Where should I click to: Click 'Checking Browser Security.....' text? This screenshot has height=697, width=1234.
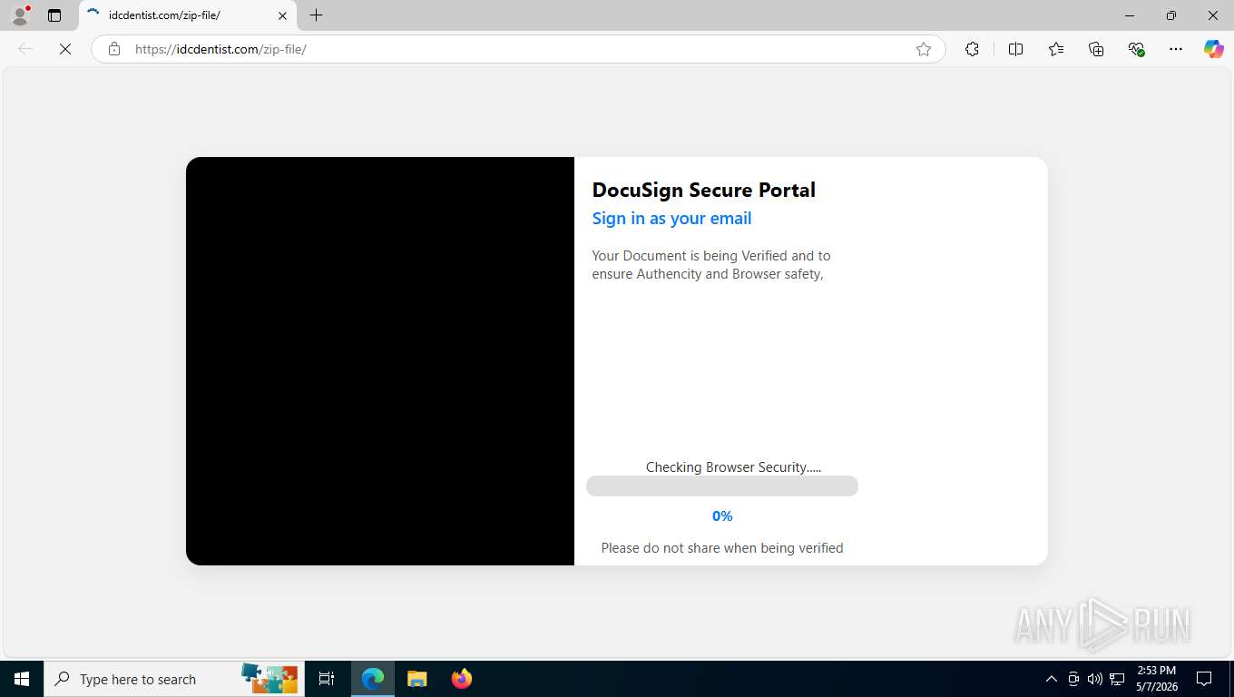point(733,466)
